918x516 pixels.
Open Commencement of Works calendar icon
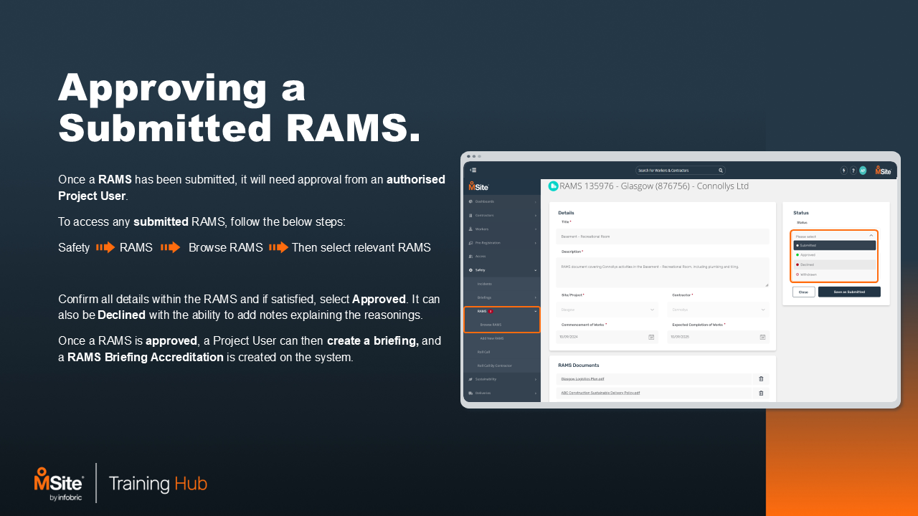[651, 337]
